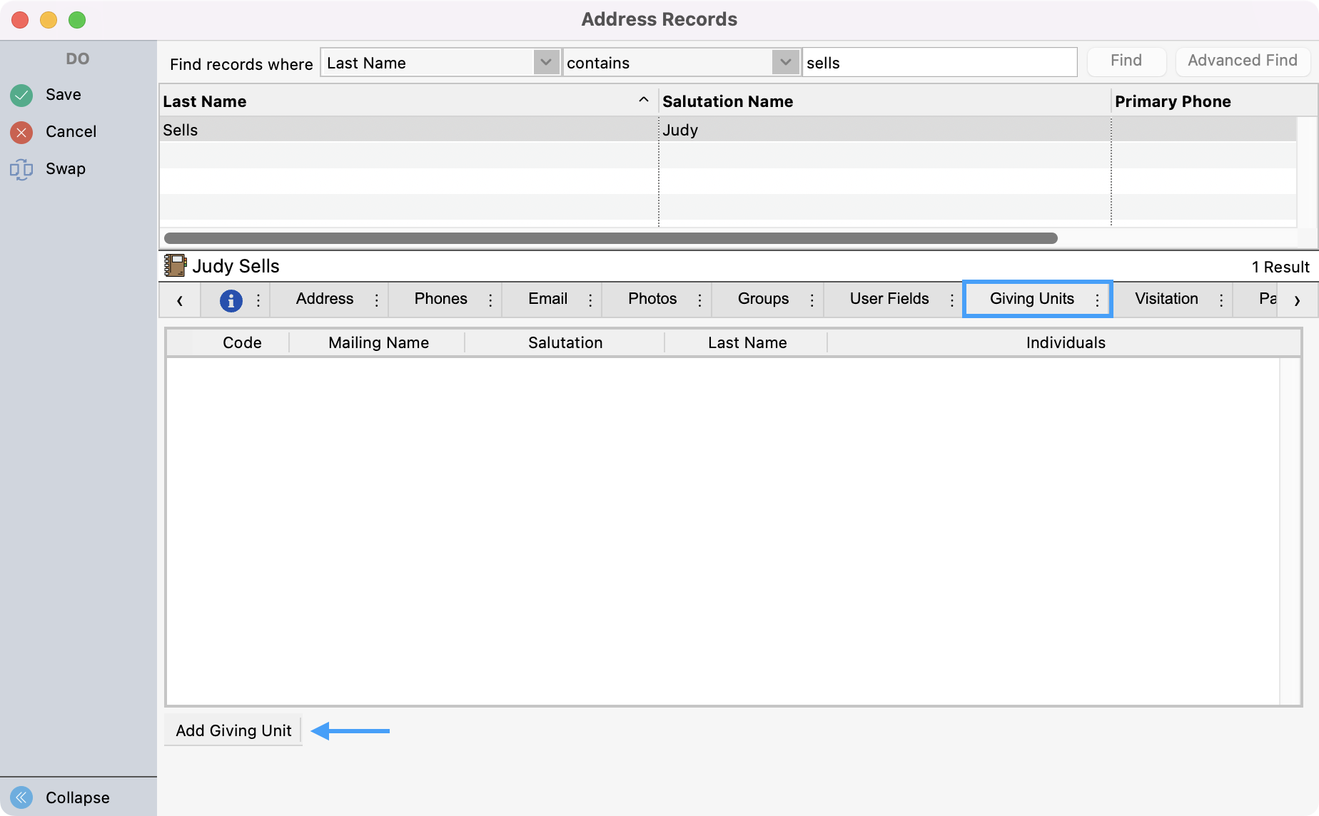Click the search text field containing 'sells'
This screenshot has height=816, width=1319.
point(939,63)
